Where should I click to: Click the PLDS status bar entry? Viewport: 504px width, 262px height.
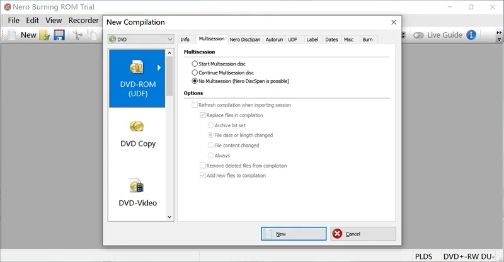coord(423,256)
